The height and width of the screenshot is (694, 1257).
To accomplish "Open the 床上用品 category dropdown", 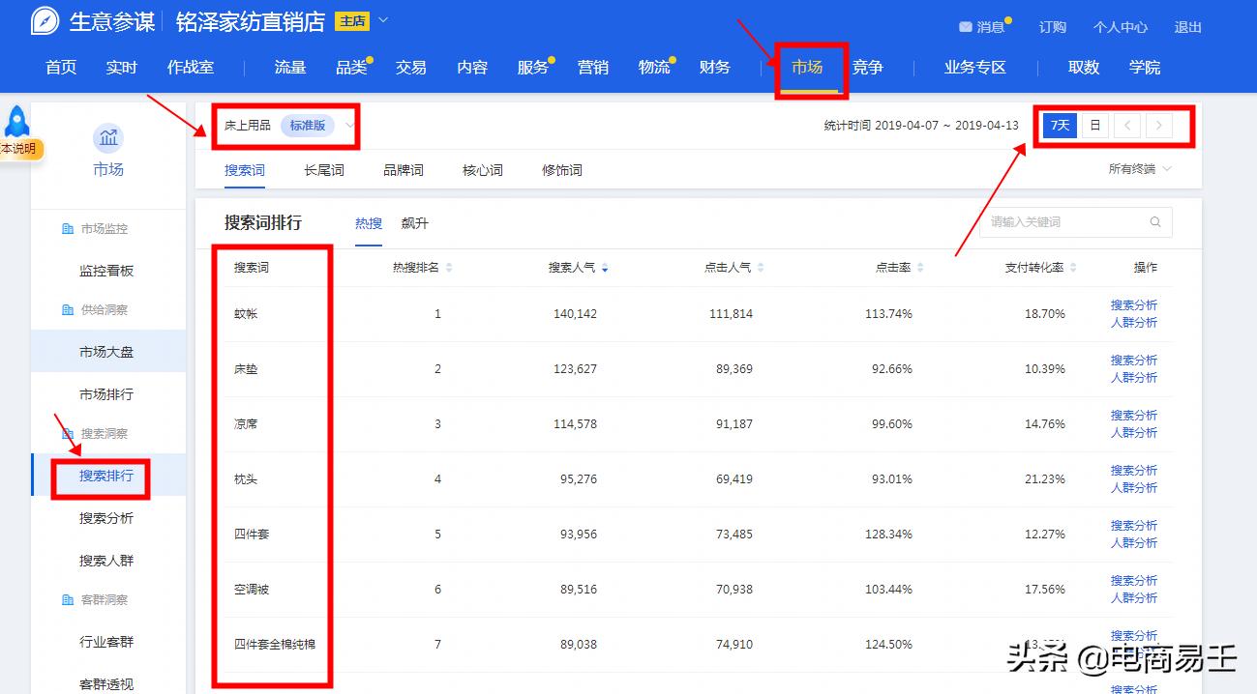I will coord(347,126).
